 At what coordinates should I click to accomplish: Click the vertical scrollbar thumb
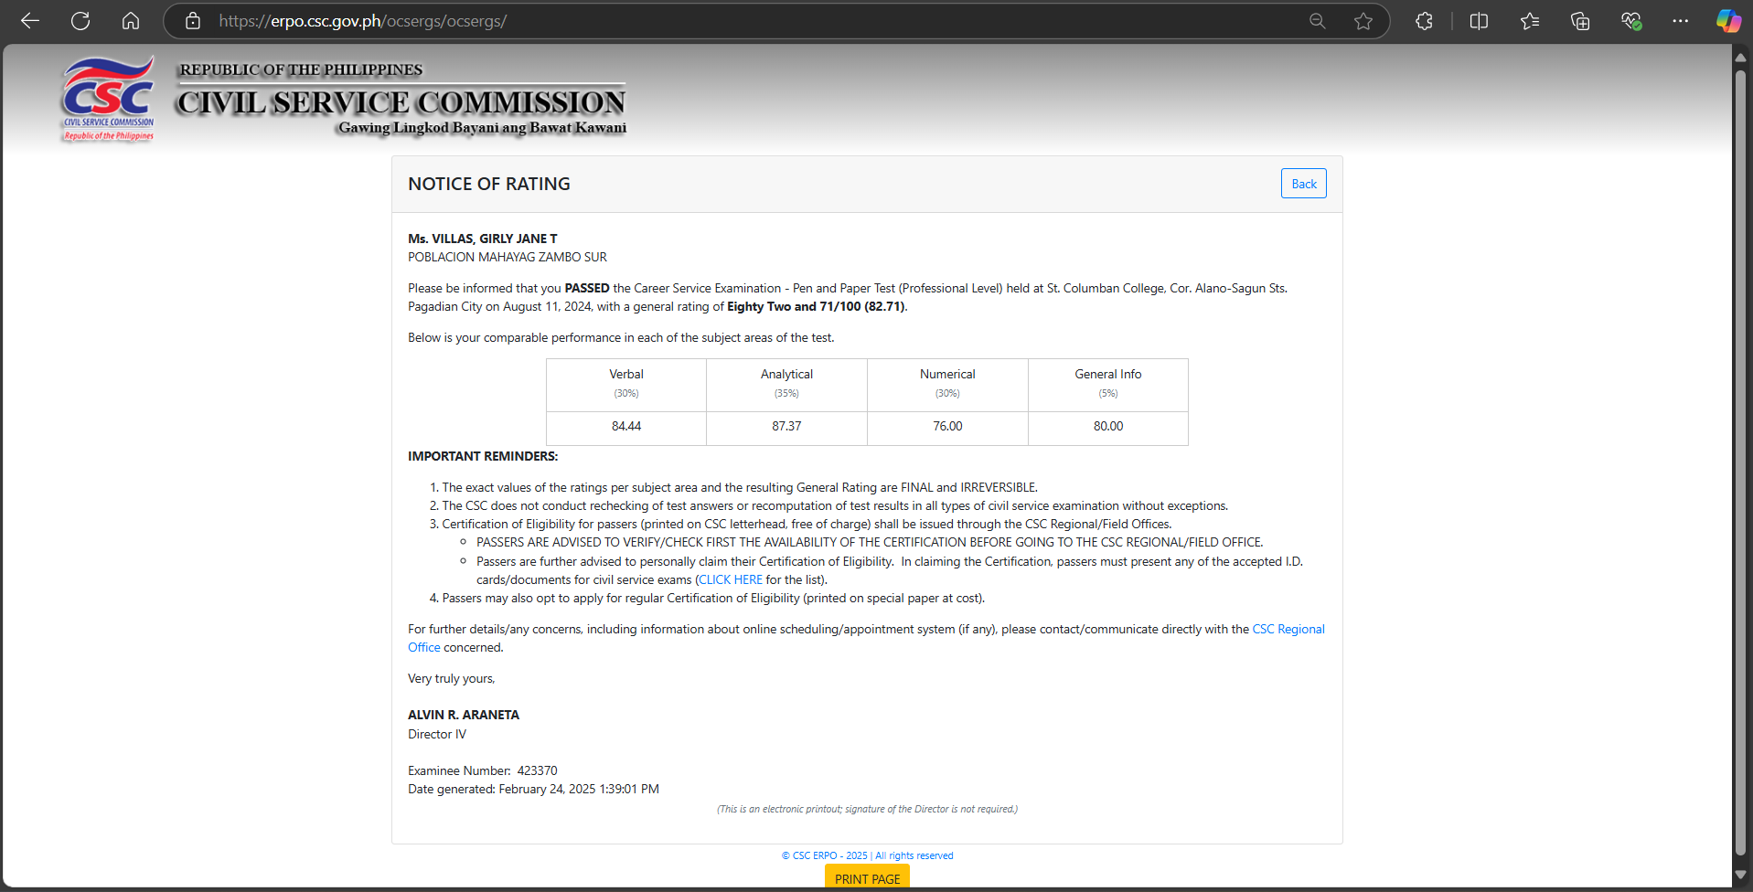1740,462
